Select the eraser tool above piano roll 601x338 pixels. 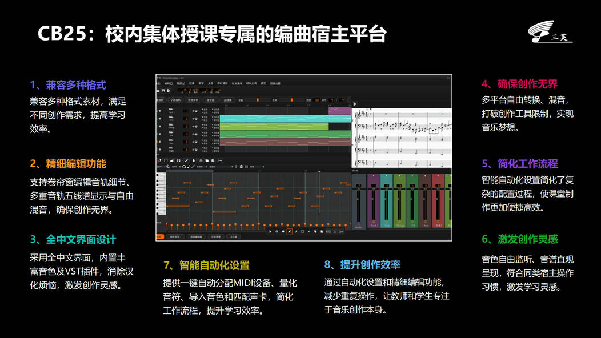[160, 160]
